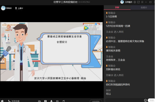Open the screen share icon
This screenshot has width=155, height=102.
(x=46, y=101)
